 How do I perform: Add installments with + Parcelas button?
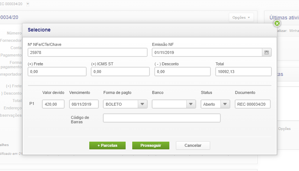[107, 145]
